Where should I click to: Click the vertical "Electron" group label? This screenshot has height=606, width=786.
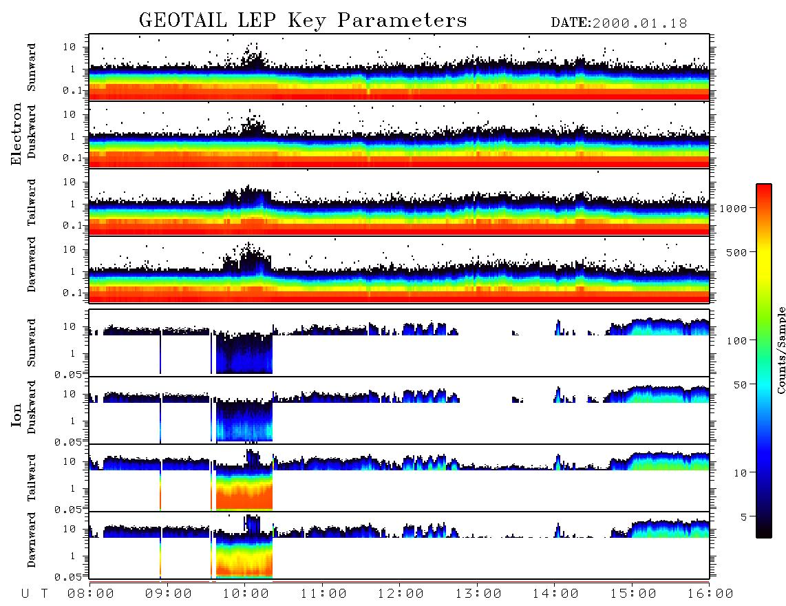(x=16, y=134)
